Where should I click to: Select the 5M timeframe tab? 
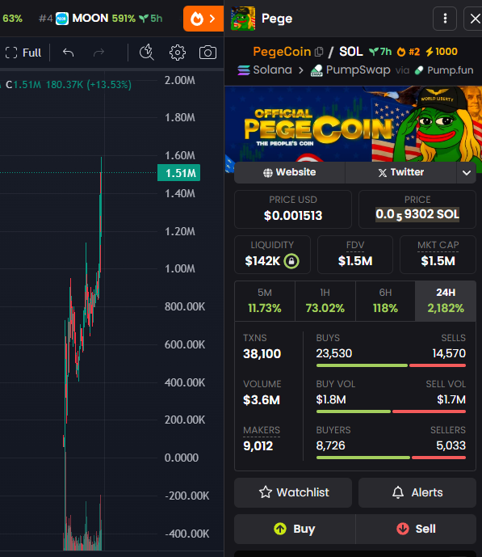pyautogui.click(x=265, y=301)
